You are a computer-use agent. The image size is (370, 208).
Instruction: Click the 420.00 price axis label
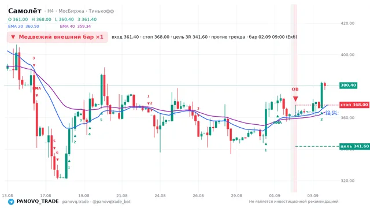[x=347, y=23]
